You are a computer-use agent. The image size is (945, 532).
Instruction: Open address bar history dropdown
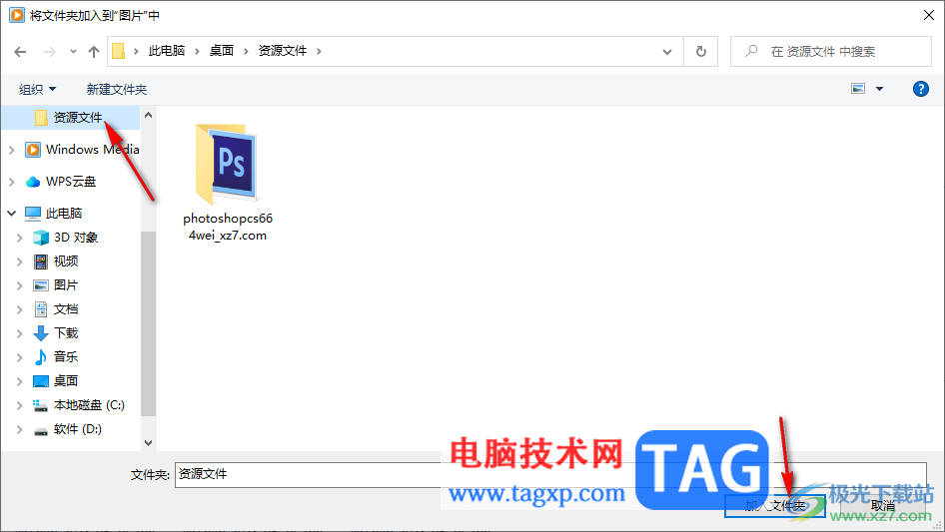pos(667,52)
